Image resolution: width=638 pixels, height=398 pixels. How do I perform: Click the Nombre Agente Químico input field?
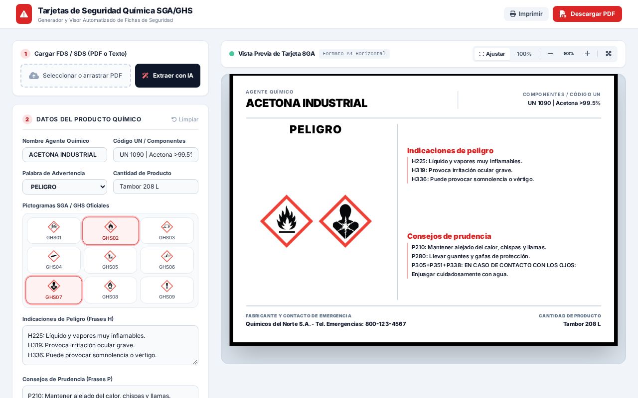coord(65,155)
